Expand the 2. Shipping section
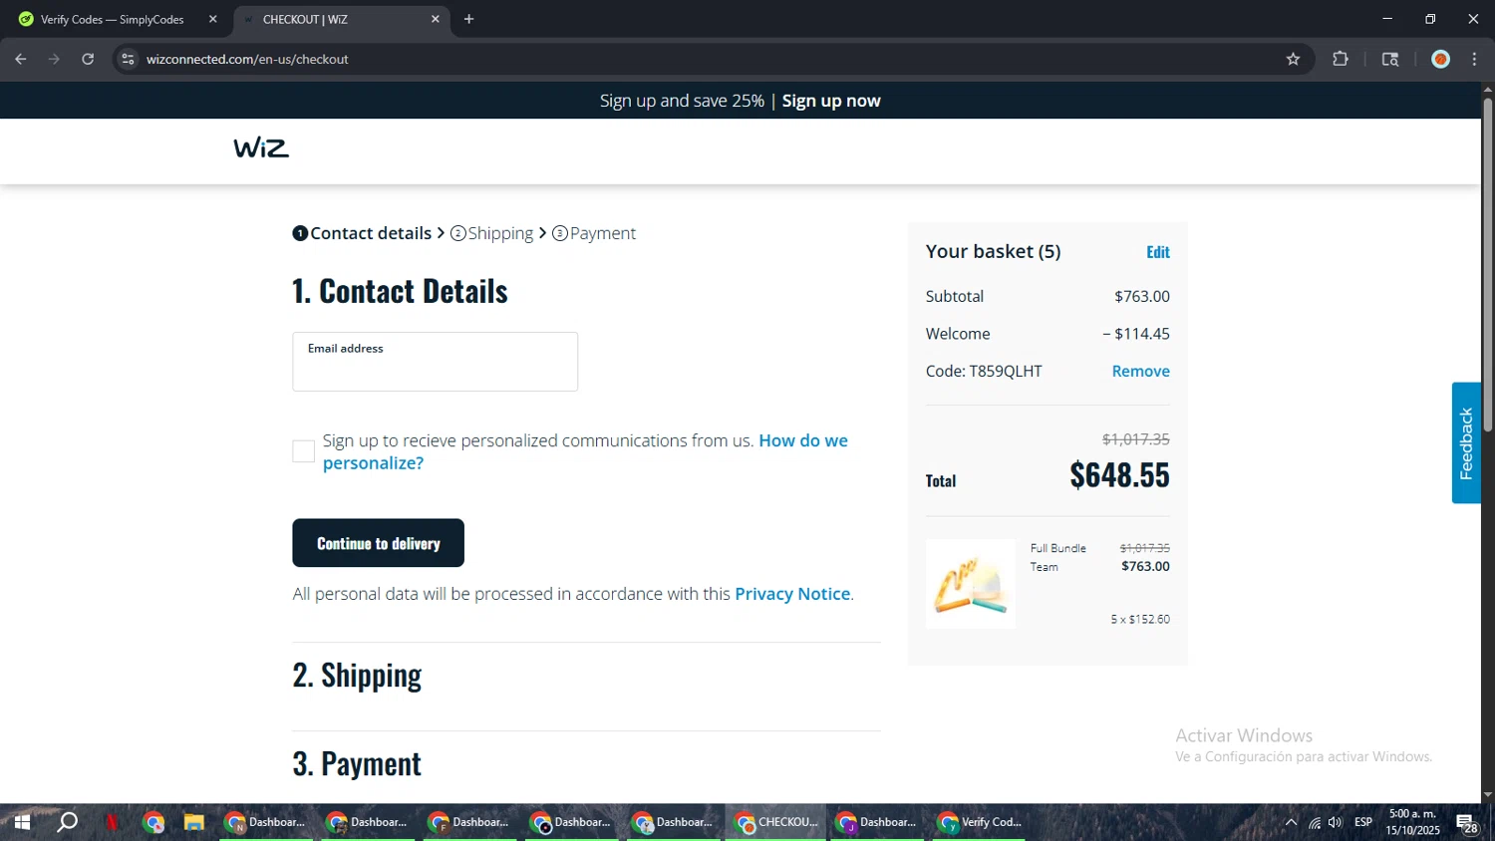 357,676
